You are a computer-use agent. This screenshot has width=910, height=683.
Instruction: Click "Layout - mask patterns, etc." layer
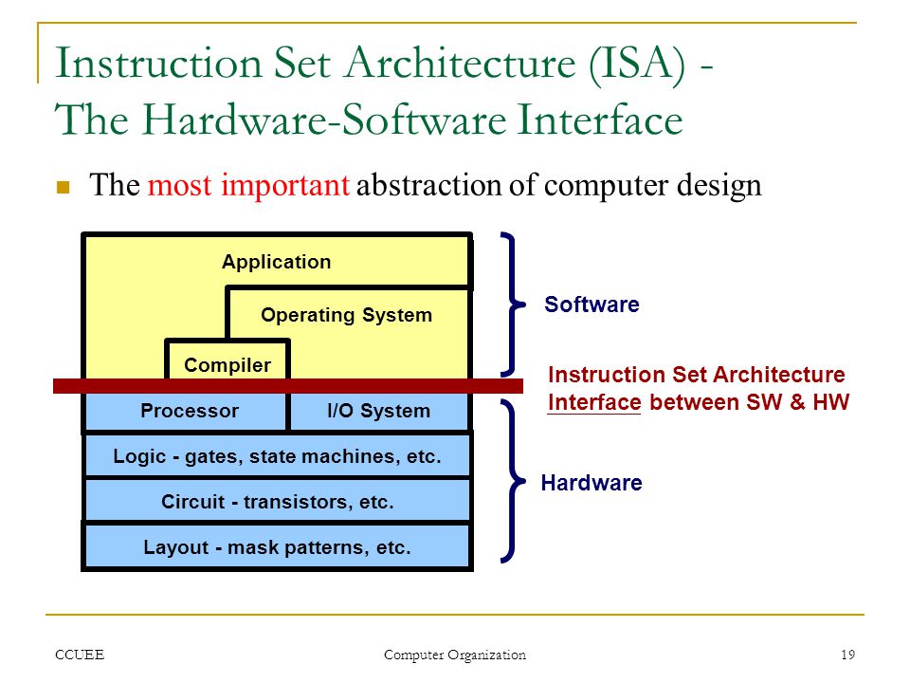277,547
